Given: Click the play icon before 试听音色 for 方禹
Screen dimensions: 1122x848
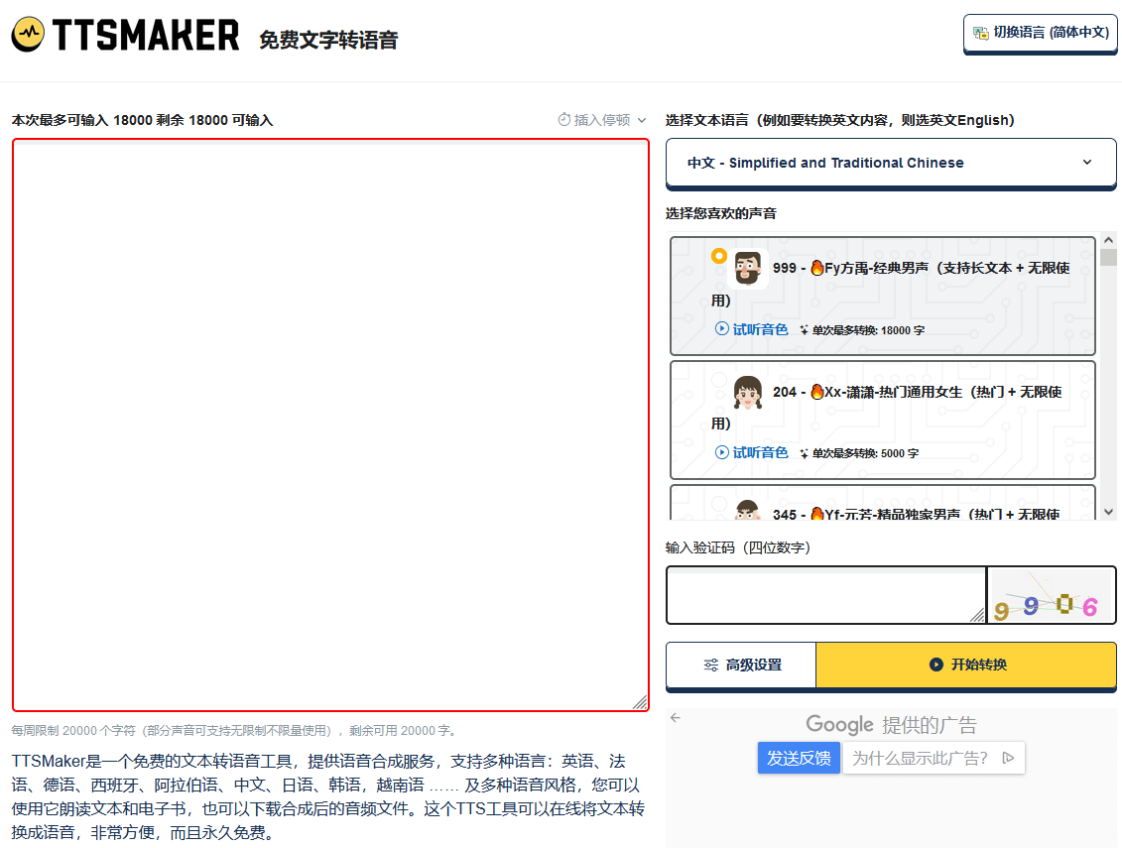Looking at the screenshot, I should (x=721, y=328).
